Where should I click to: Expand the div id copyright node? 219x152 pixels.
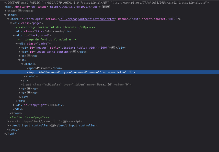point(14,105)
